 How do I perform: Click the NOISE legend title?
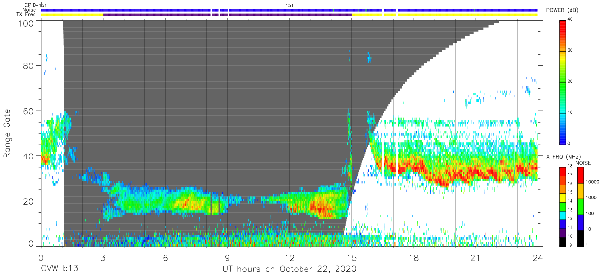(583, 163)
